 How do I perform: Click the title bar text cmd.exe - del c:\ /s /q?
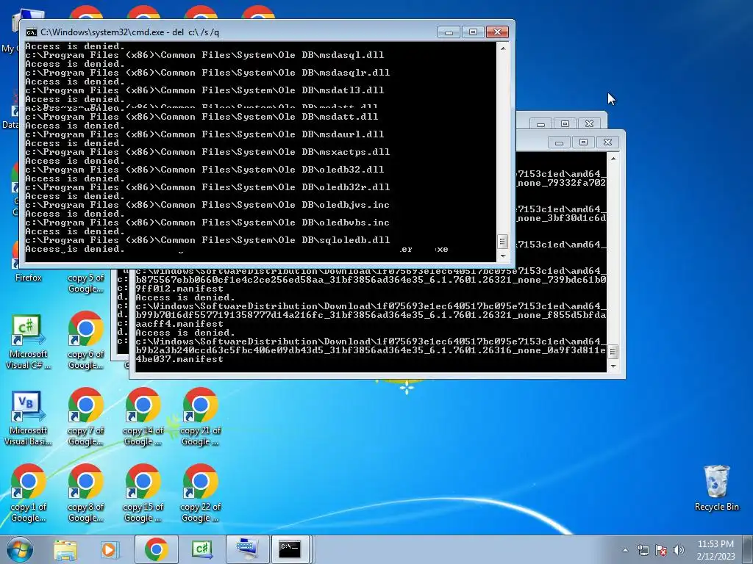pyautogui.click(x=129, y=32)
